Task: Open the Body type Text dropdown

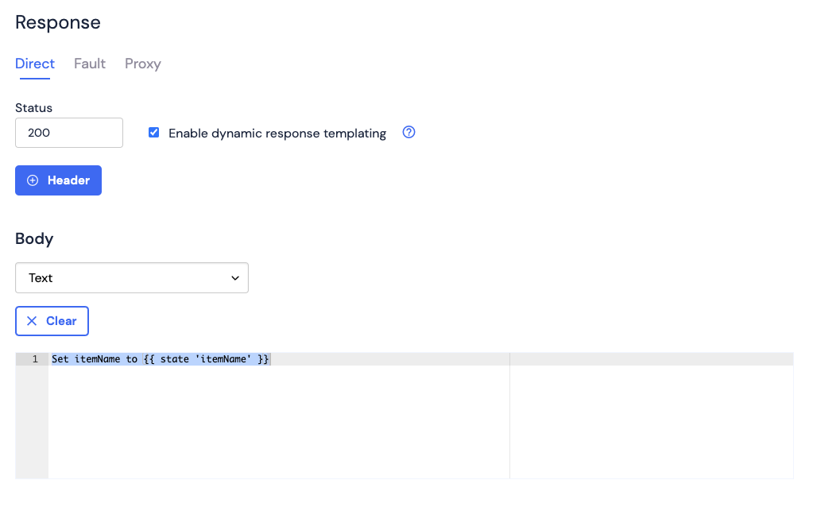Action: [x=132, y=277]
